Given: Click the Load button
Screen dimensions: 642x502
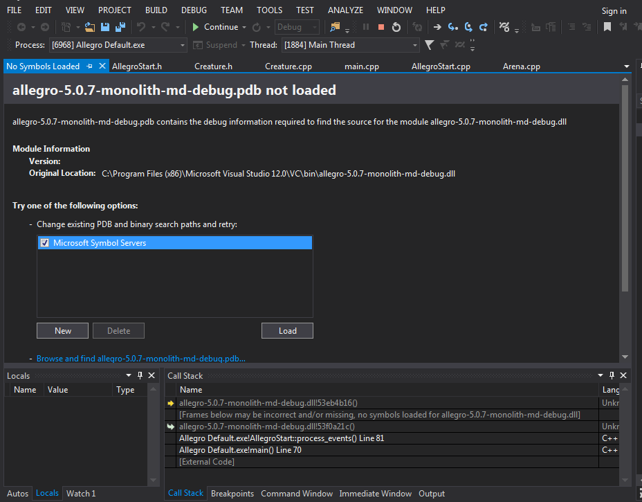Looking at the screenshot, I should pos(287,331).
